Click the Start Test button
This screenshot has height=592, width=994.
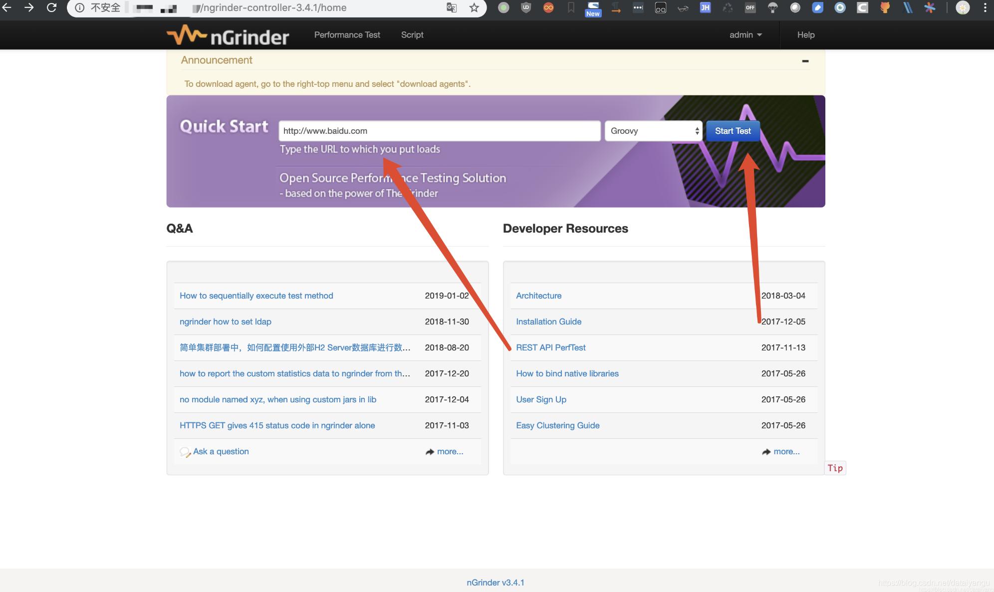pos(733,131)
